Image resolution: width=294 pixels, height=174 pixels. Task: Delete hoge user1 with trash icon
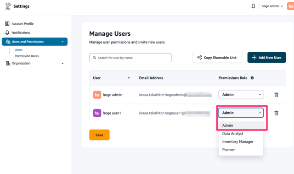point(276,113)
